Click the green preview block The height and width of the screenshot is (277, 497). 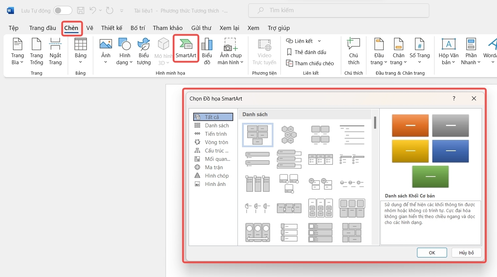(430, 177)
